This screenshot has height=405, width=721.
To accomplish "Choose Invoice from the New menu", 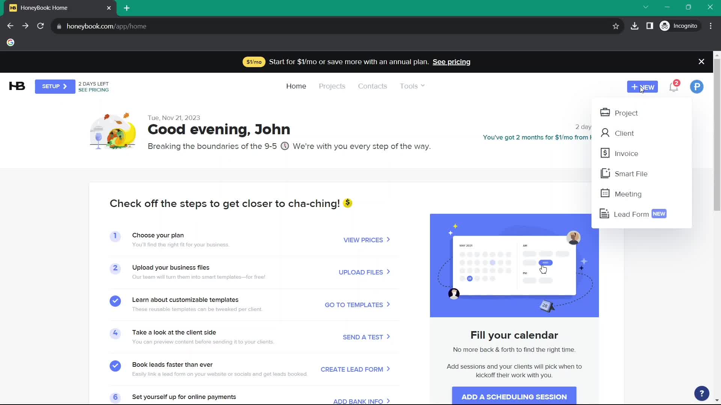I will tap(641, 153).
